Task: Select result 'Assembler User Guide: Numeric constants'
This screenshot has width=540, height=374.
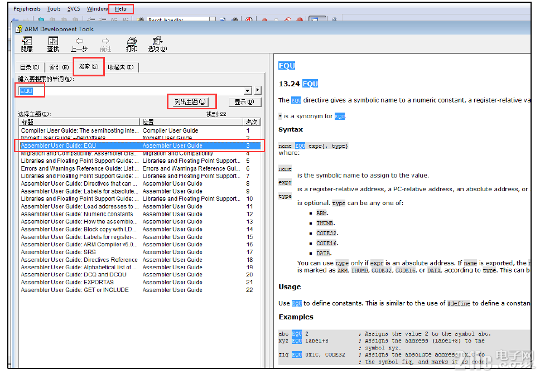Action: point(139,214)
